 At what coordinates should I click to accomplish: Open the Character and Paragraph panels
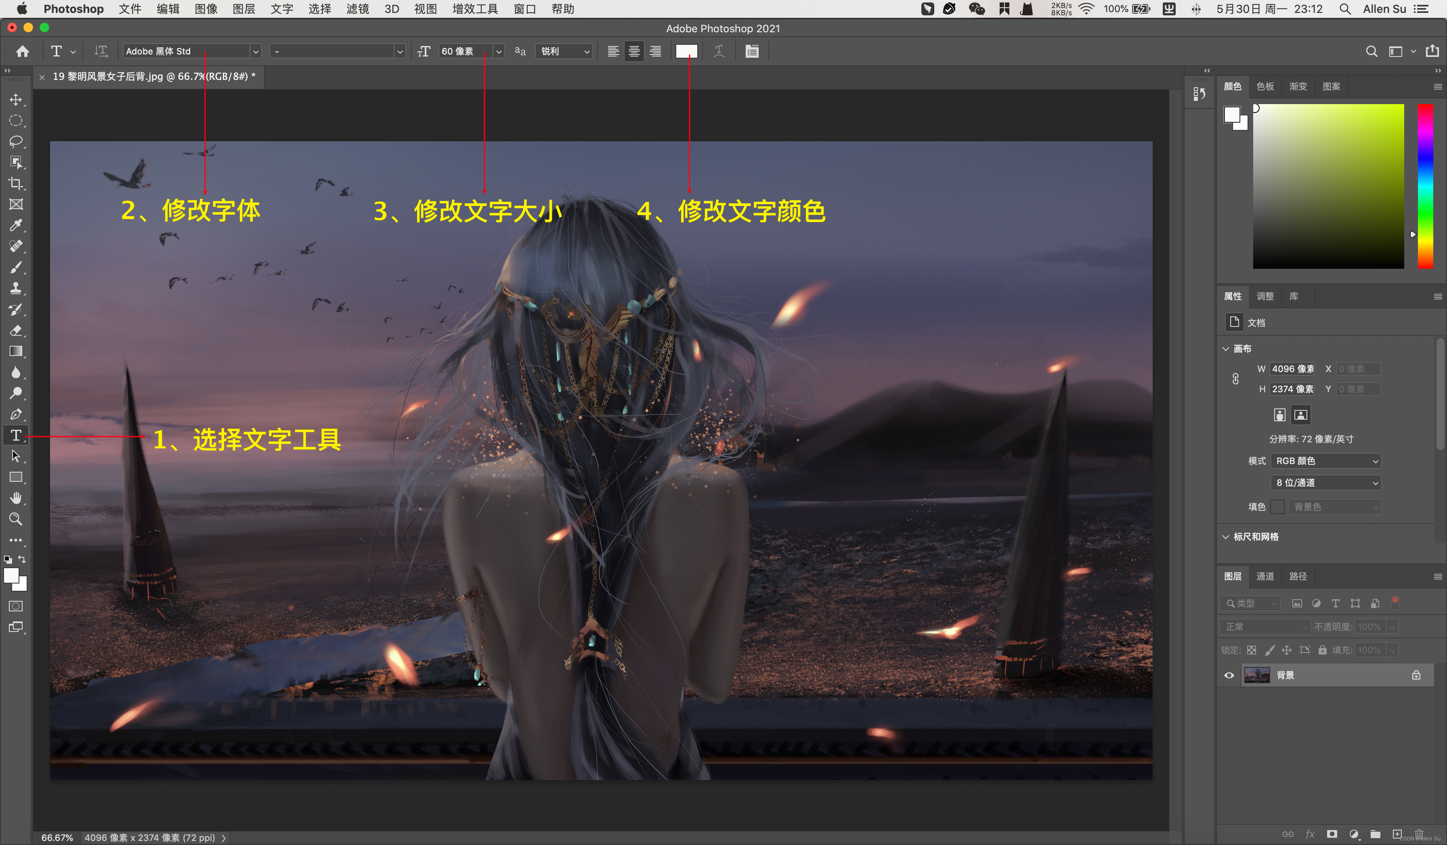(x=752, y=51)
